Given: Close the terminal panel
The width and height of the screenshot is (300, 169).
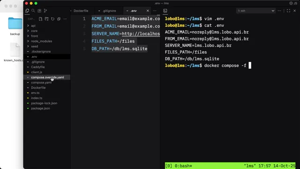Looking at the screenshot, I should (295, 11).
